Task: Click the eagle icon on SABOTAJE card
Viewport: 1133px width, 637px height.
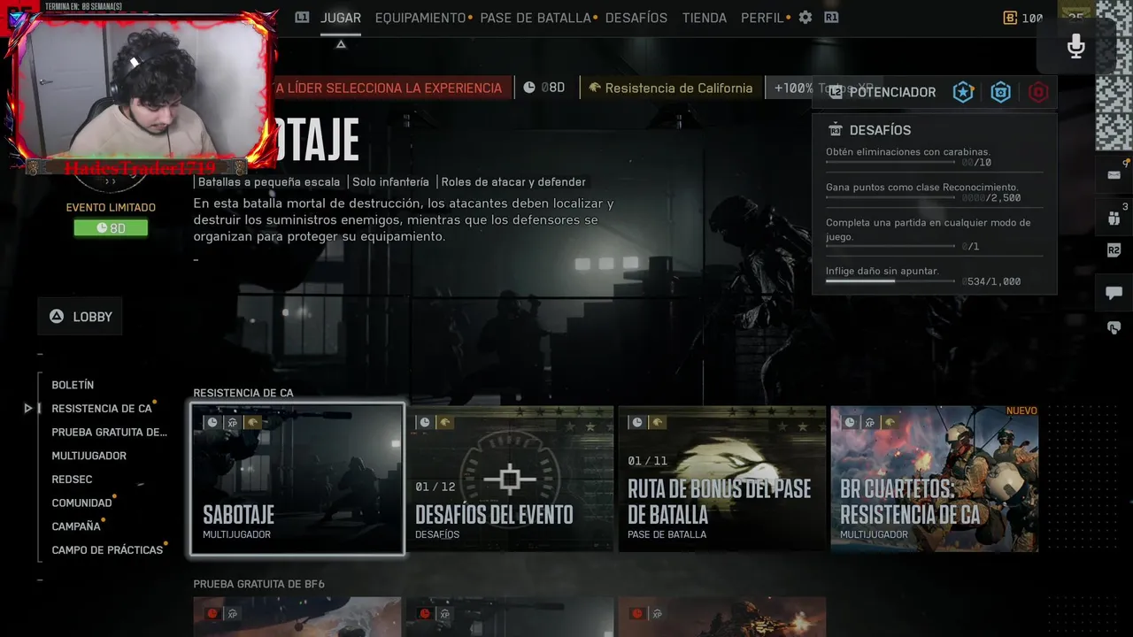Action: click(x=253, y=423)
